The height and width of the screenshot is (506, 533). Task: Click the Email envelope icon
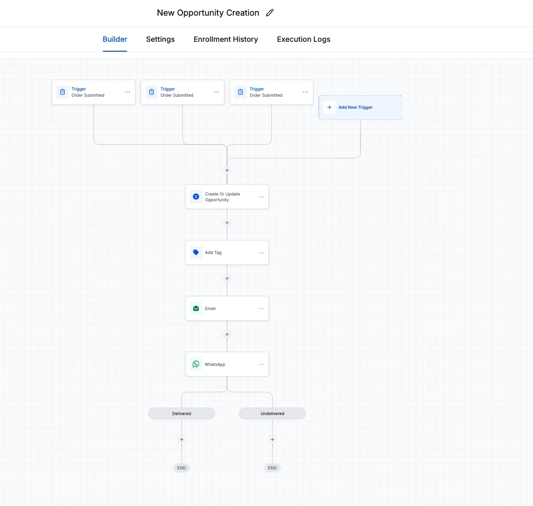coord(196,308)
